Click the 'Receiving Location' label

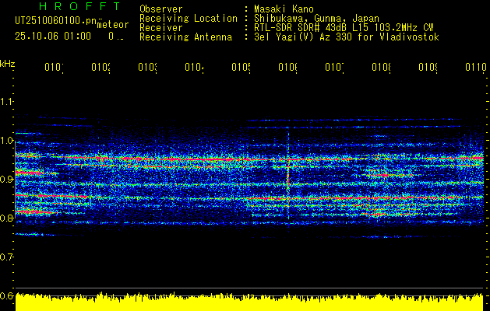(189, 19)
